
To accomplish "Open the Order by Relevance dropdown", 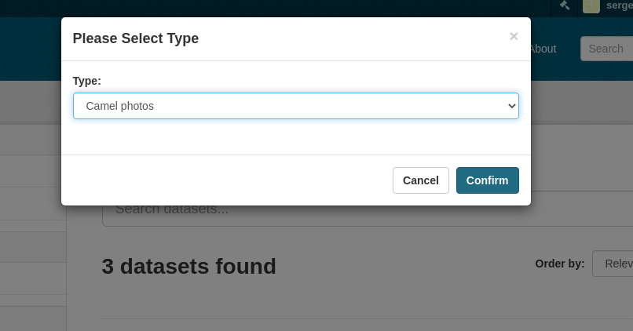I will (613, 264).
